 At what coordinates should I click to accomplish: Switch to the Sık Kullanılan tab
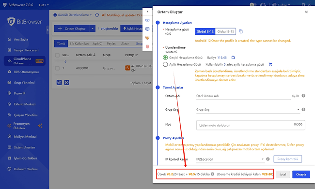[79, 44]
